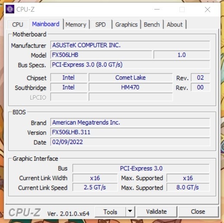
Task: Click the empty LPCIO vendor field
Action: coord(69,97)
